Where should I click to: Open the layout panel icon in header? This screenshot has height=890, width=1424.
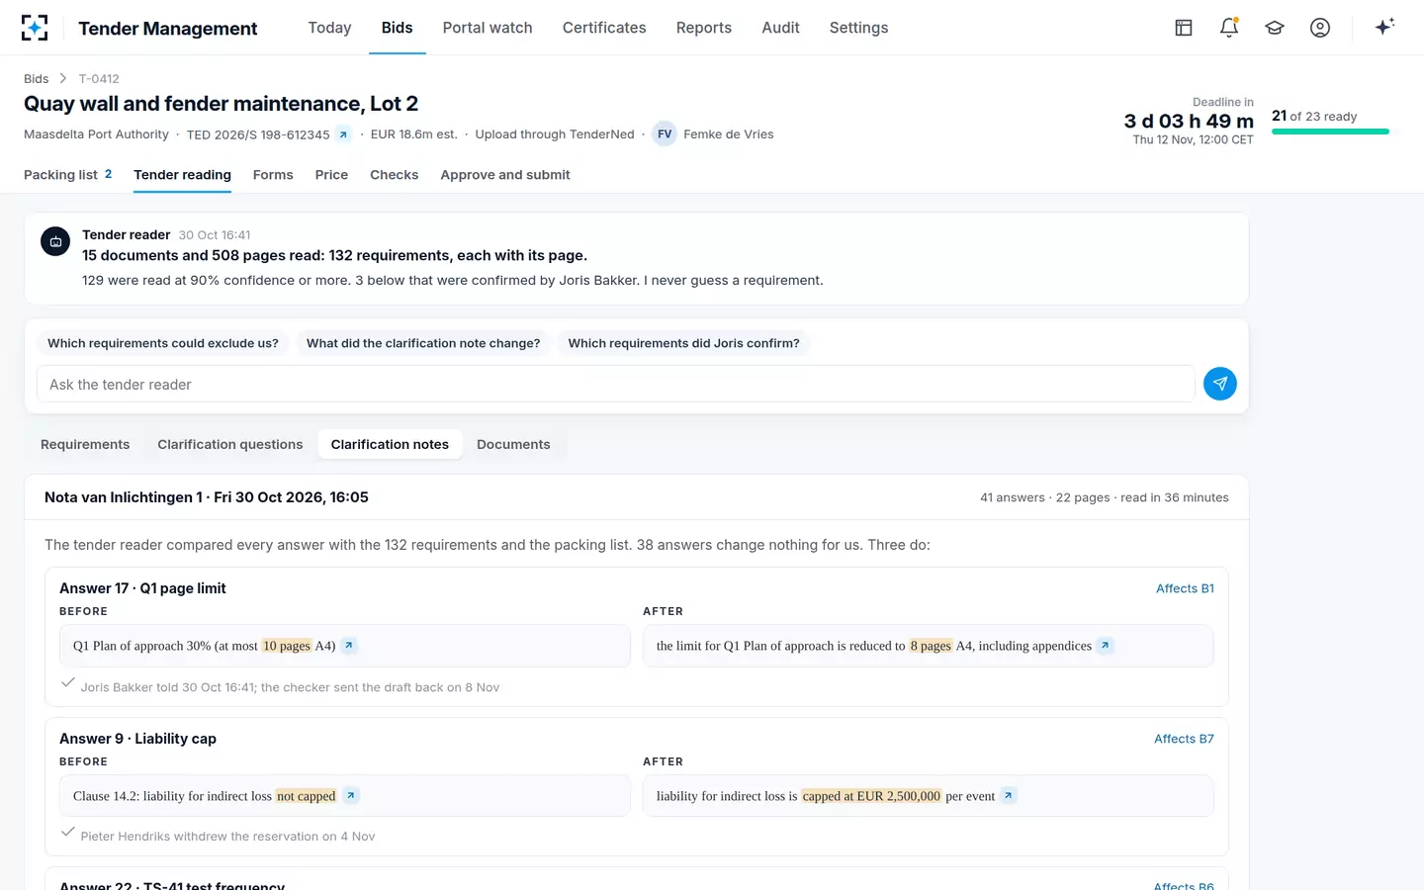[1184, 28]
